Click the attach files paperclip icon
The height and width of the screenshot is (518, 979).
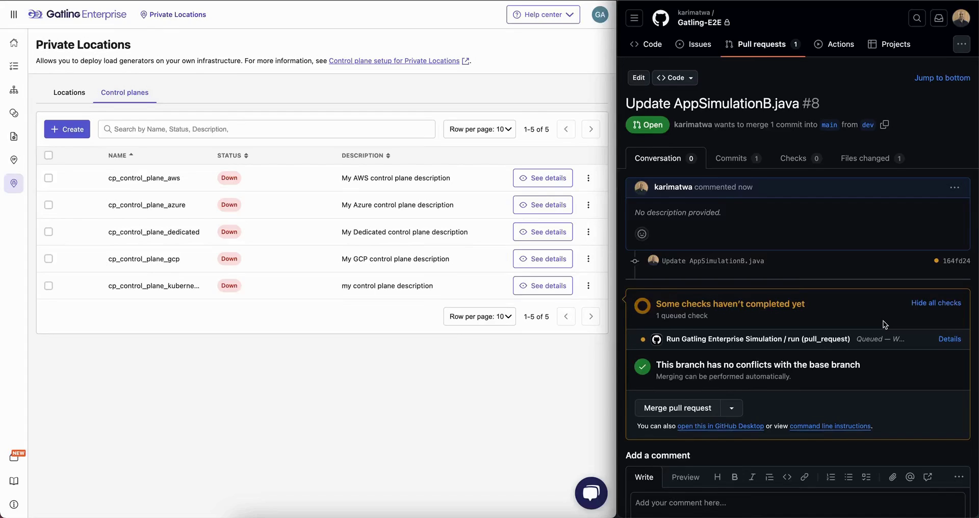pos(892,477)
